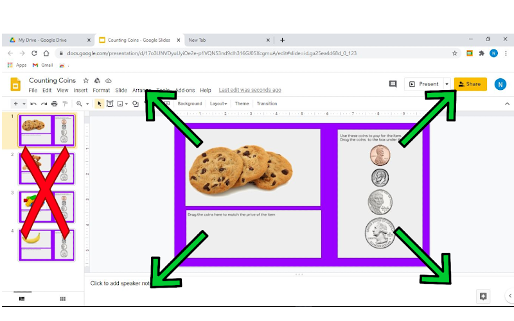
Task: Click the redo arrow icon
Action: [44, 104]
